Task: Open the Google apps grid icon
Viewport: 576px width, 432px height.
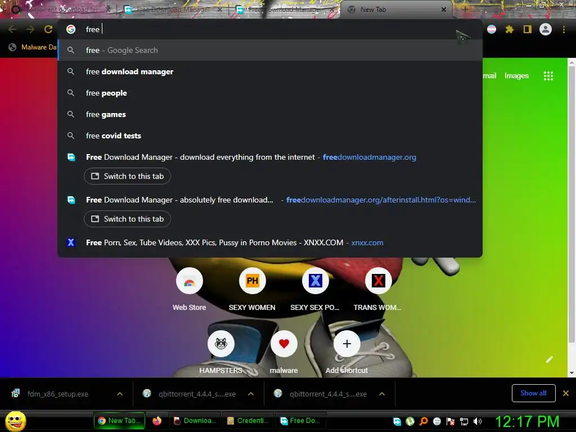Action: pyautogui.click(x=548, y=76)
